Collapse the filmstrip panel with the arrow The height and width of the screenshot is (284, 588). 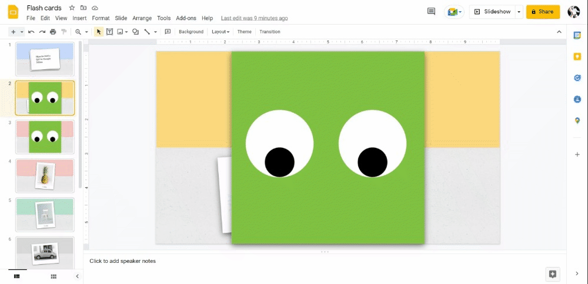point(77,276)
